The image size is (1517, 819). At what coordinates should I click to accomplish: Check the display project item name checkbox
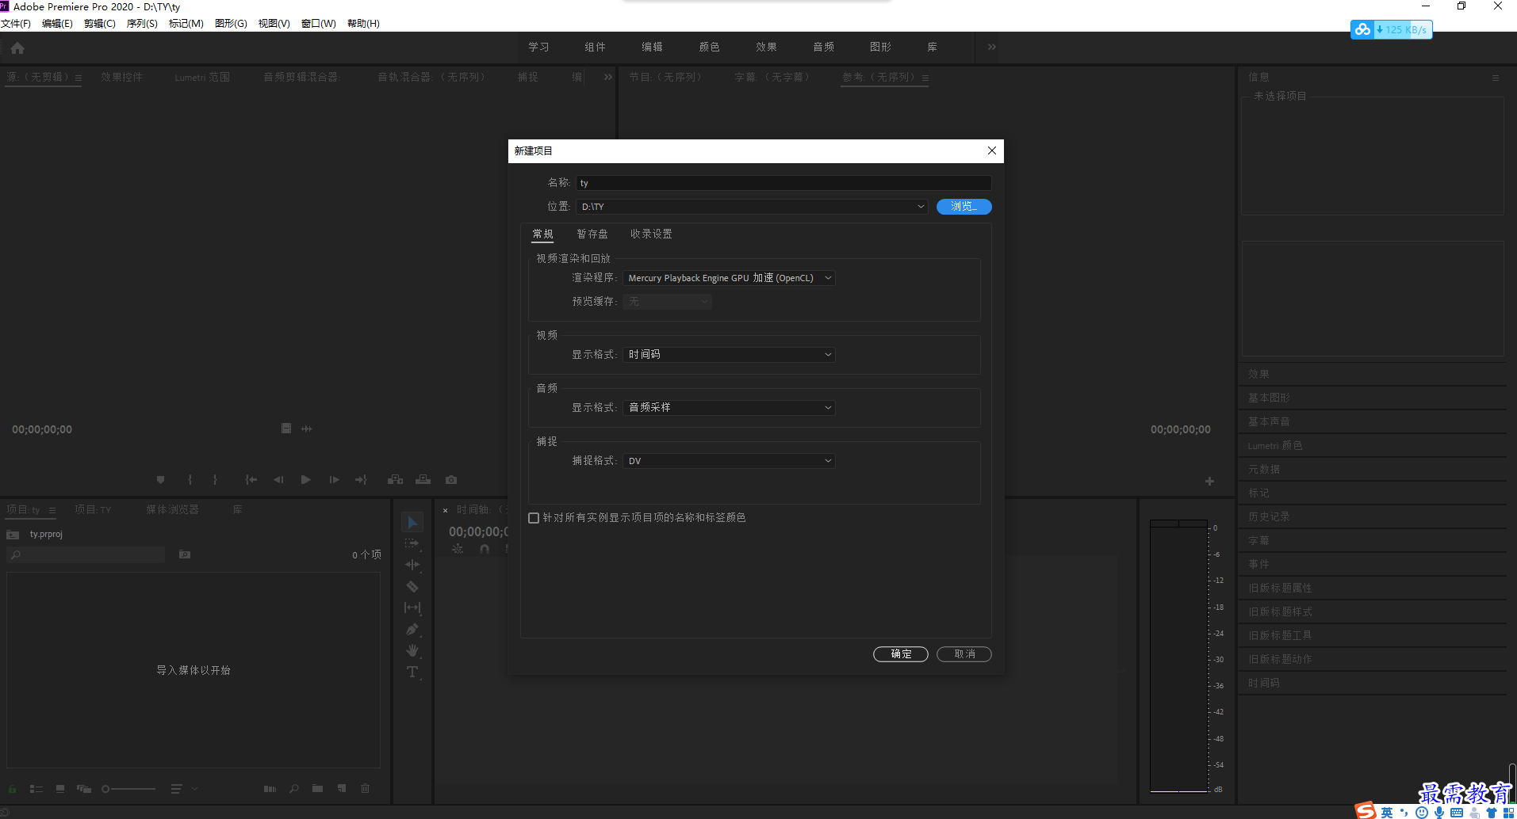click(534, 518)
